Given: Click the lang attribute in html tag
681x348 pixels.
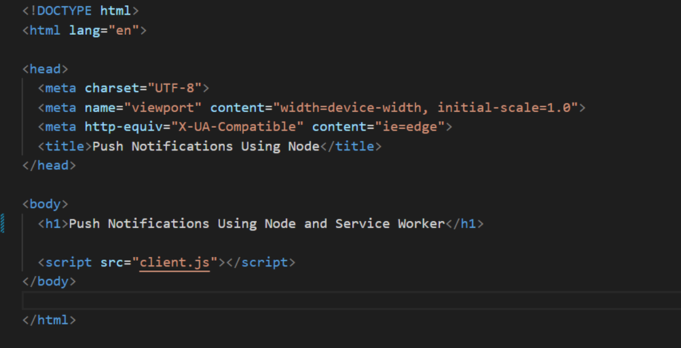Looking at the screenshot, I should 84,31.
